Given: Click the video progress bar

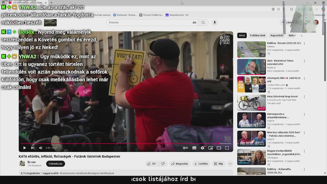Looking at the screenshot, I should [126, 143].
